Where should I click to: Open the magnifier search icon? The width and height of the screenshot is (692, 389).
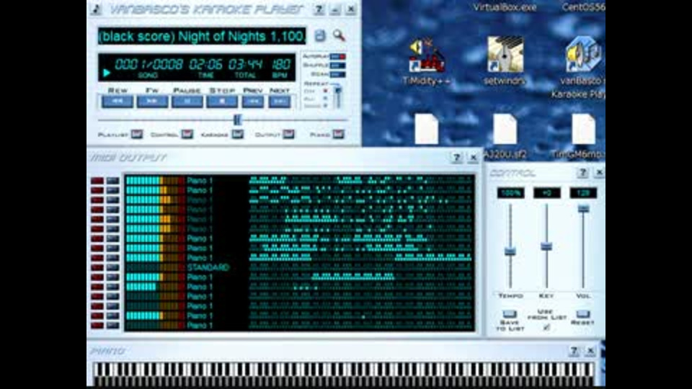pyautogui.click(x=339, y=35)
